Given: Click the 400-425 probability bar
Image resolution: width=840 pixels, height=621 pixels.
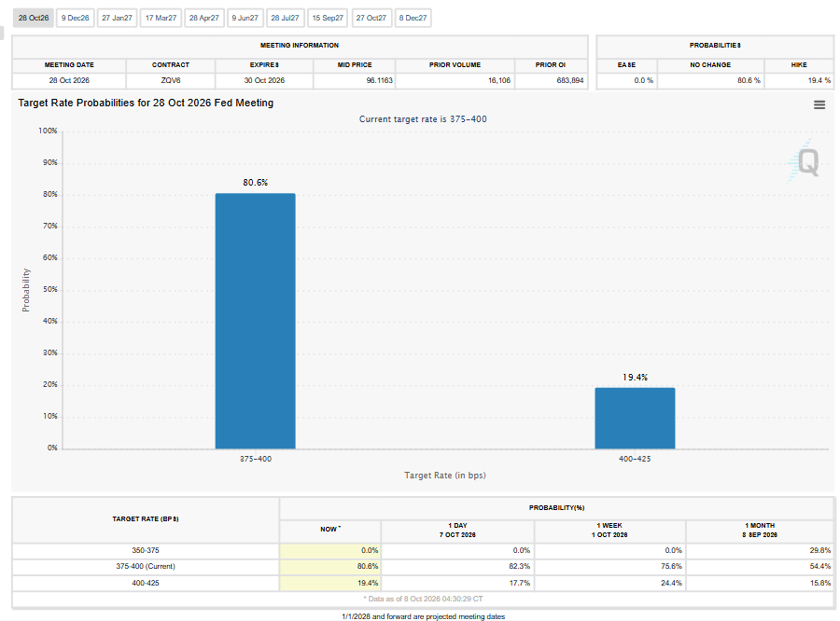Looking at the screenshot, I should (x=635, y=418).
